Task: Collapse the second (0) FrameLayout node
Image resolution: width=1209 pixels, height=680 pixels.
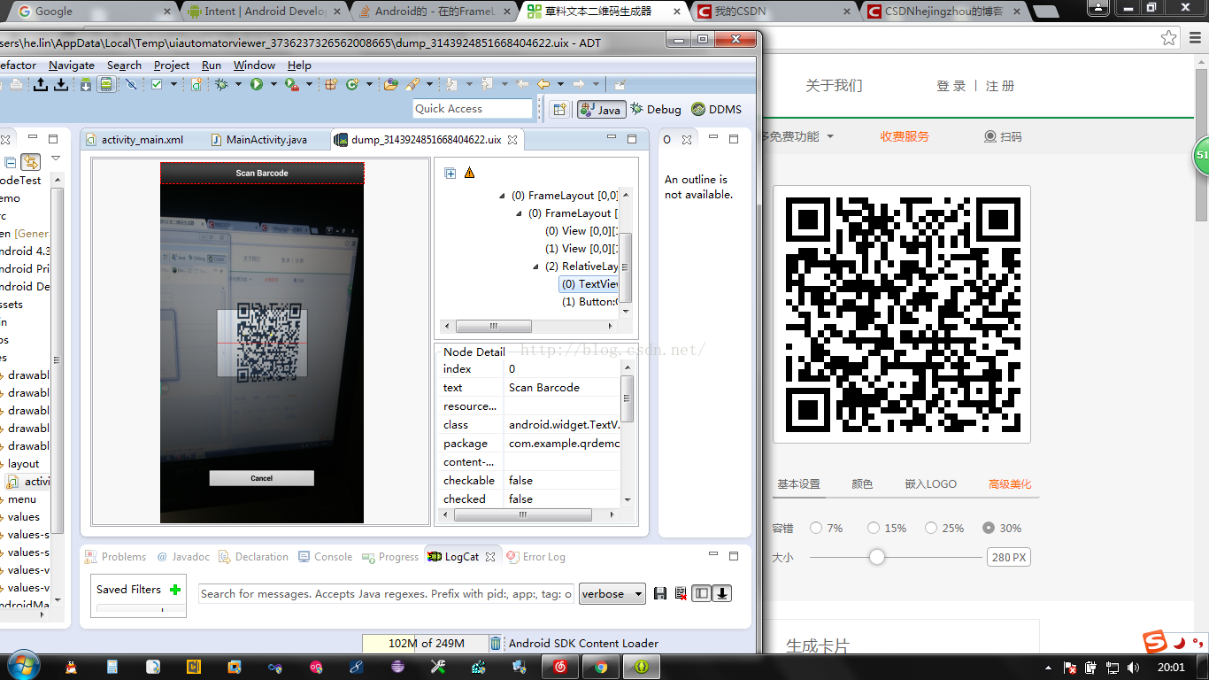Action: pos(520,213)
